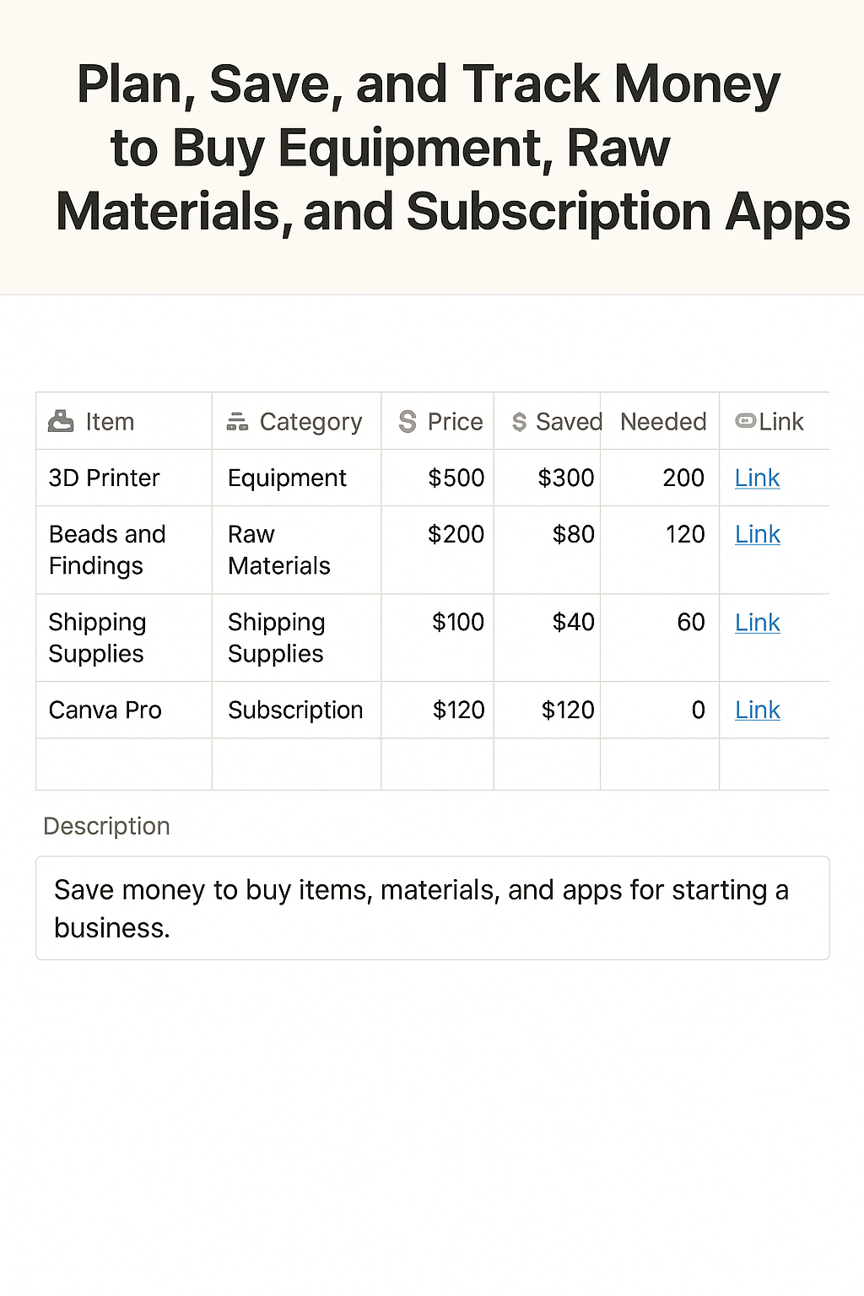The height and width of the screenshot is (1296, 864).
Task: Open the Shipping Supplies row link
Action: tap(757, 623)
